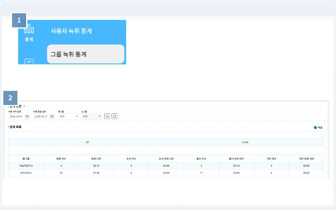Viewport: 336px width, 210px height.
Task: Open calendar picker for 녹취 종료 일자
Action: coord(52,116)
